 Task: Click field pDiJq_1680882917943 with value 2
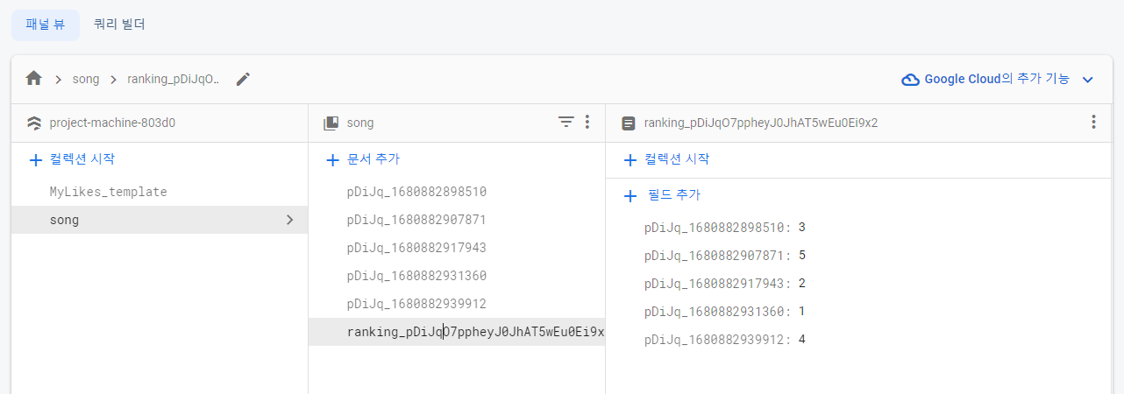724,284
